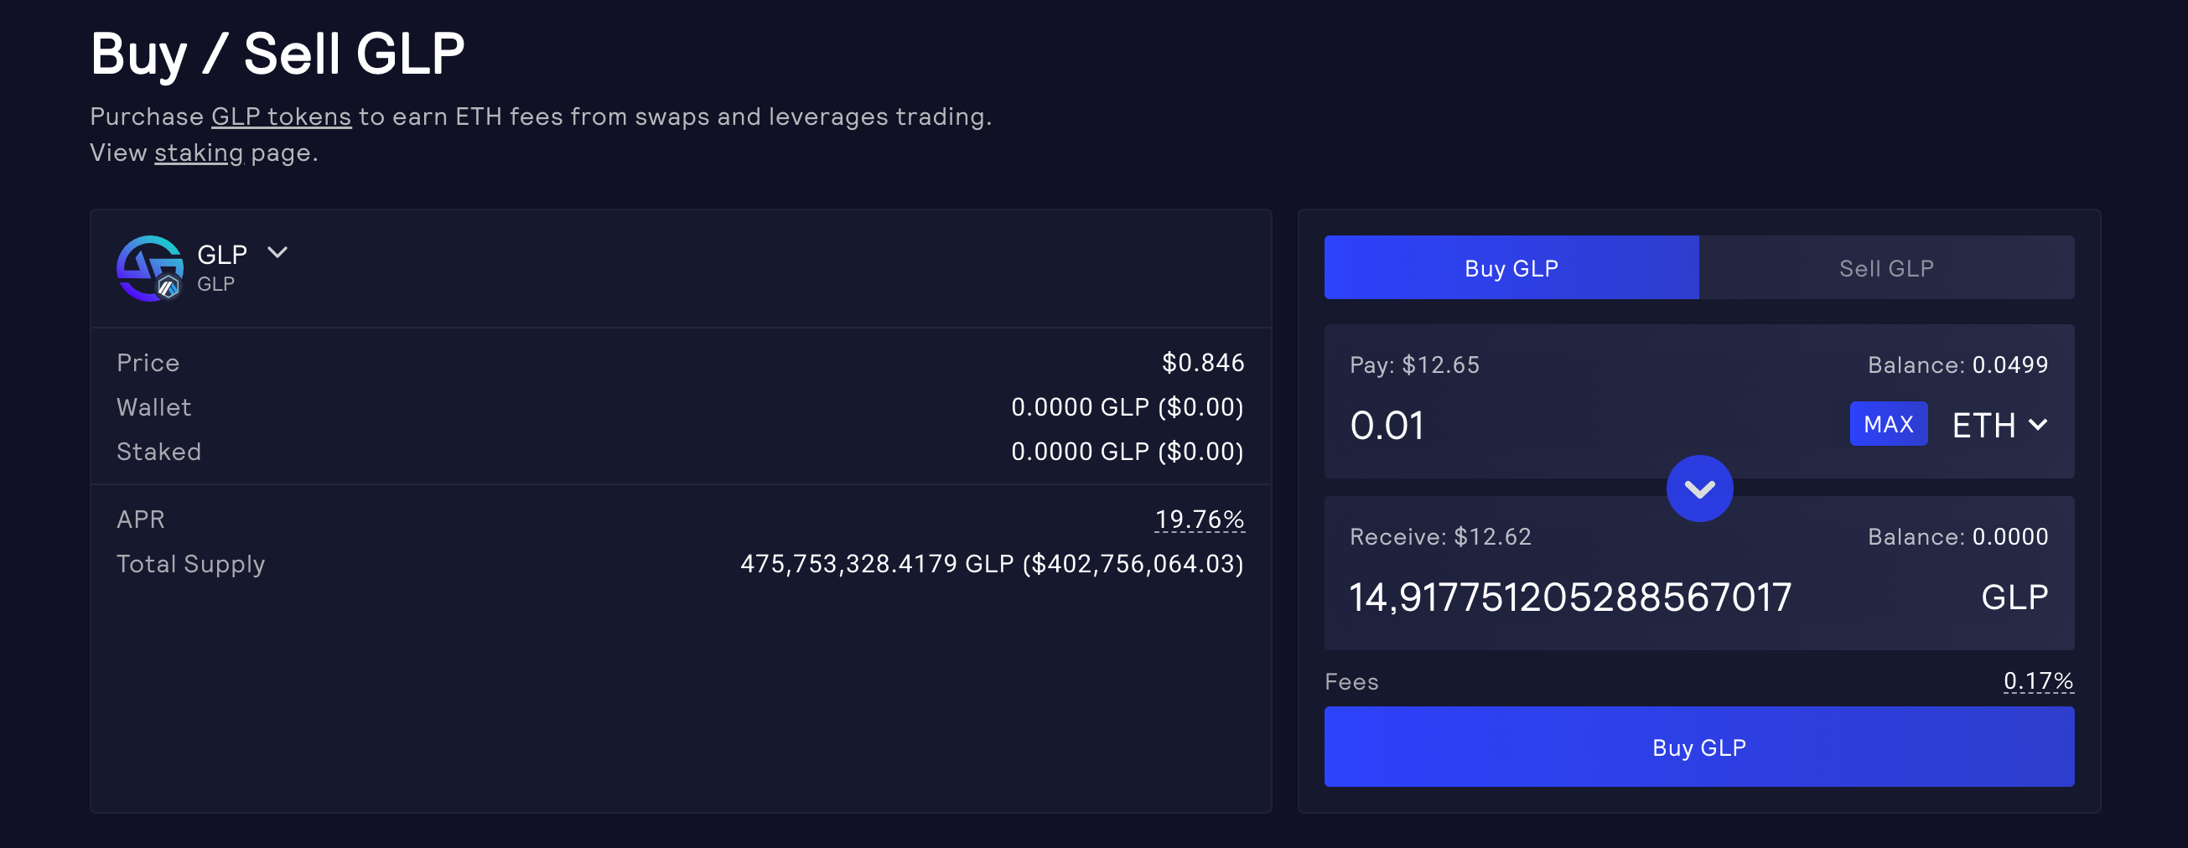
Task: Open the staking page link
Action: click(x=199, y=153)
